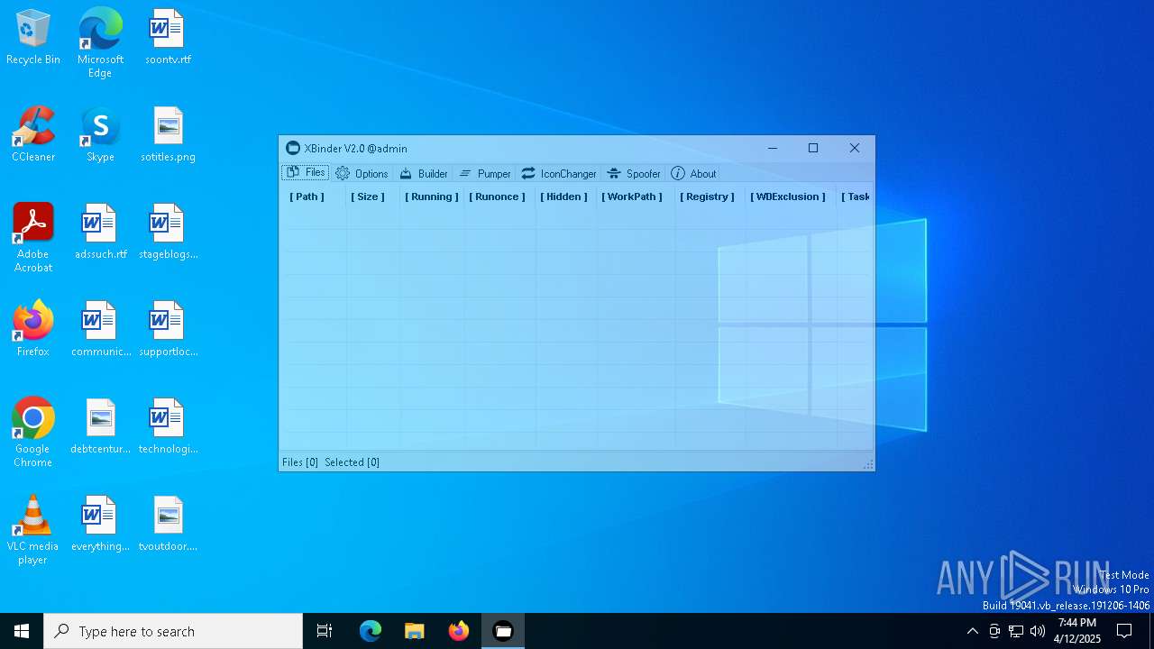Select the tvoutdoor... image file
This screenshot has width=1154, height=649.
click(x=168, y=525)
